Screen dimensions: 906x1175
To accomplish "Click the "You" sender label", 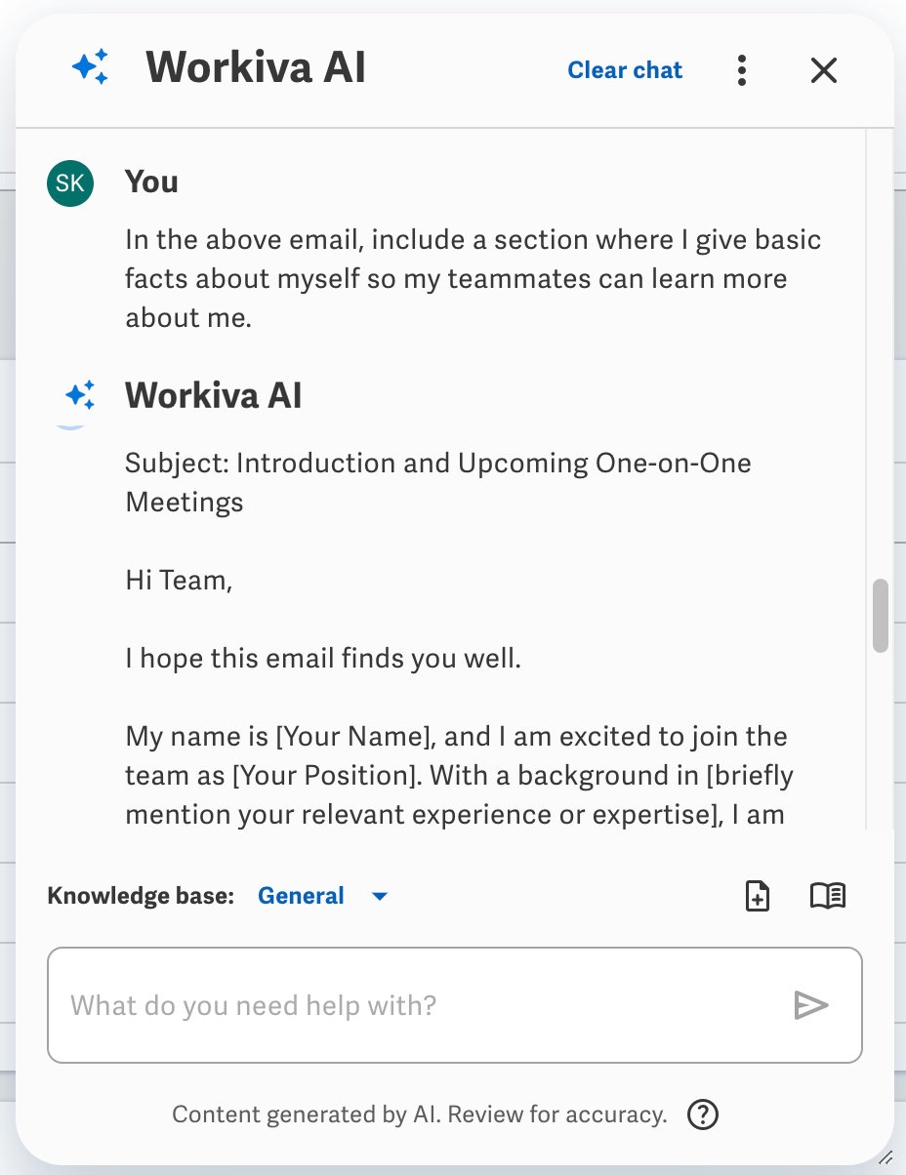I will [x=151, y=182].
